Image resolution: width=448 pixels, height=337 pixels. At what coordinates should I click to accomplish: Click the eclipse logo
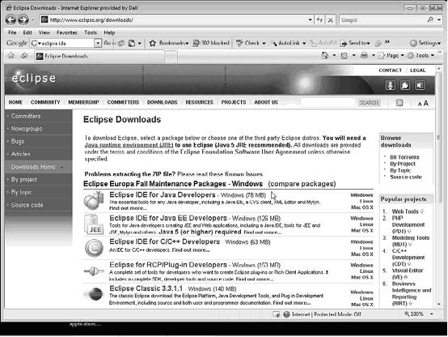coord(34,78)
